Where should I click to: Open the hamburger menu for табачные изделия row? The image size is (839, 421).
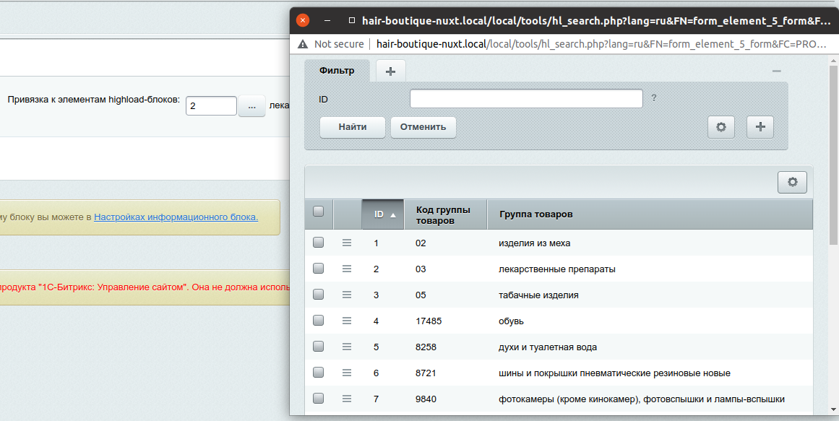(347, 295)
